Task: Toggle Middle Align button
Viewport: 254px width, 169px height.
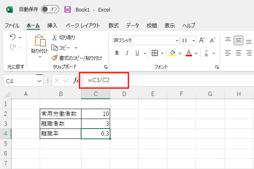Action: tap(238, 40)
